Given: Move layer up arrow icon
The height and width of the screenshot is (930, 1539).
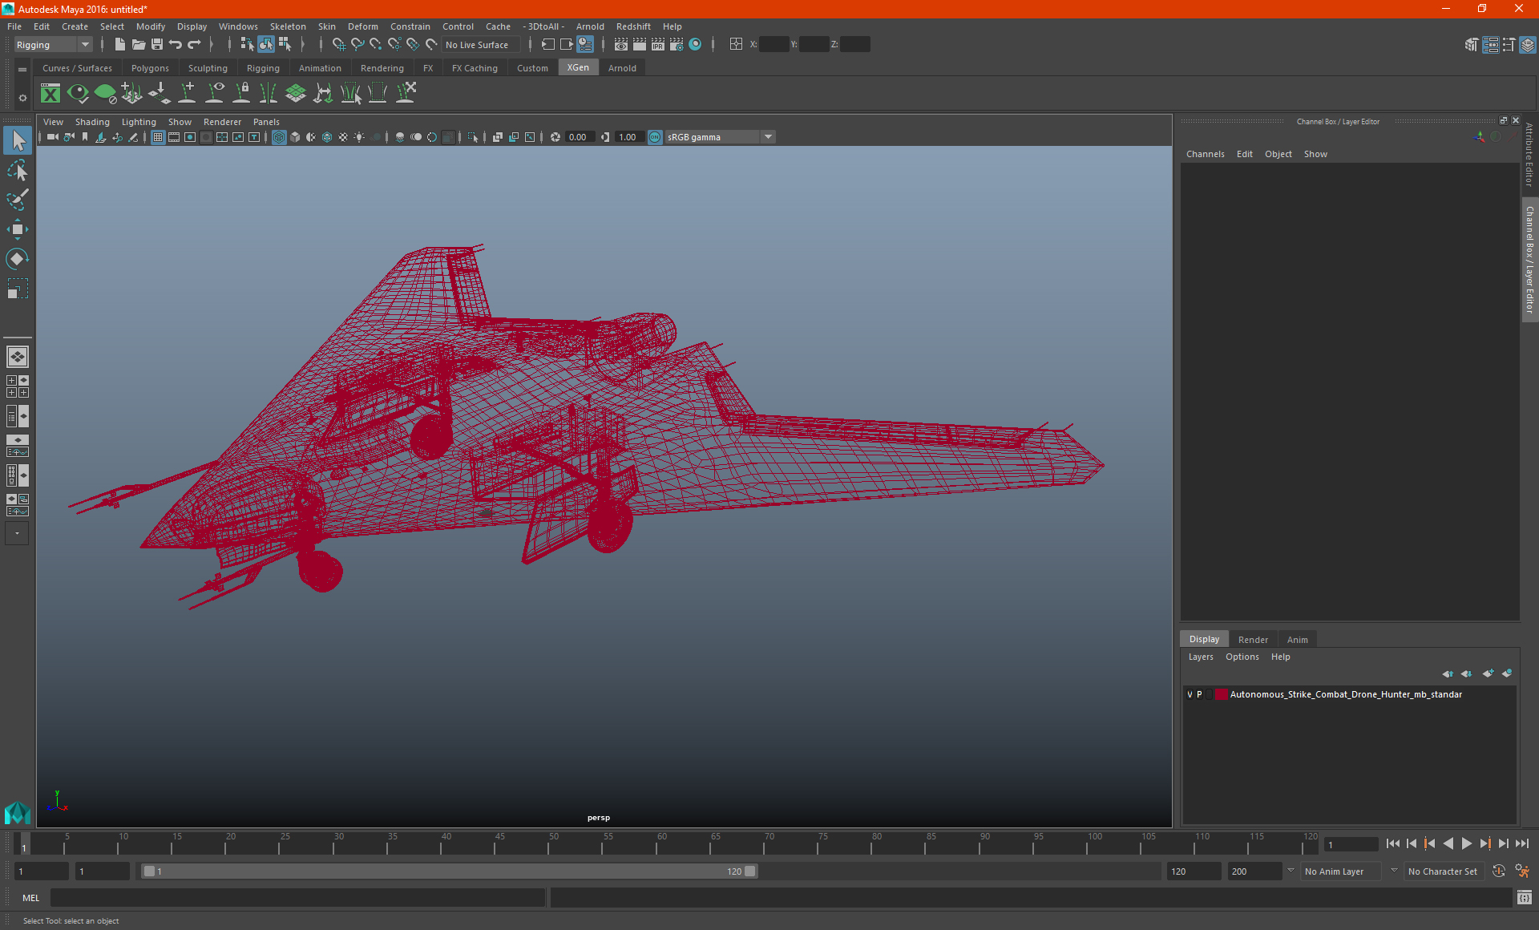Looking at the screenshot, I should 1448,673.
